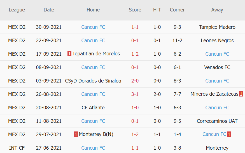The image size is (245, 153).
Task: Click the 2-0 score of the Dorados match
Action: tap(135, 81)
